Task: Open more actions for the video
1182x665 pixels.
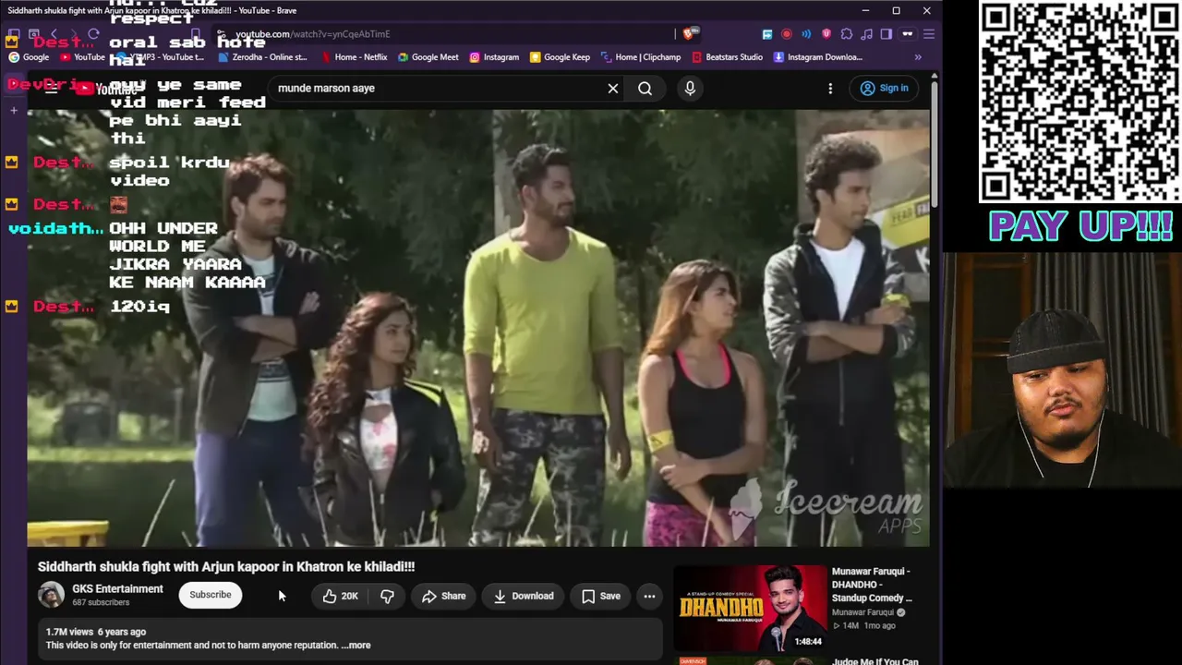Action: pos(649,596)
